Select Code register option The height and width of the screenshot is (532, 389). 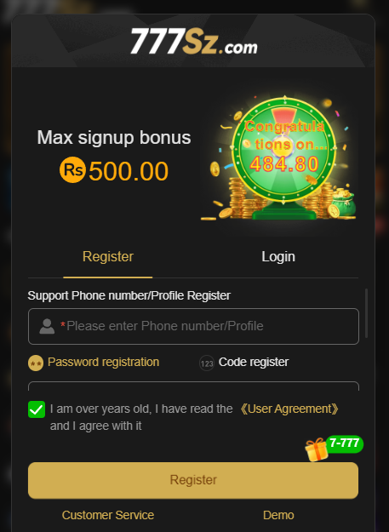[x=254, y=362]
